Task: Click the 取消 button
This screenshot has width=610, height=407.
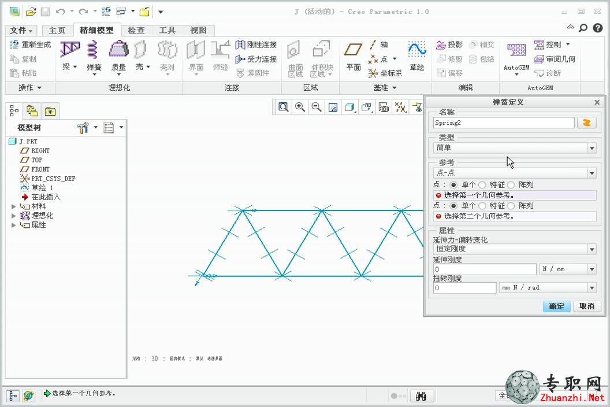Action: click(587, 306)
